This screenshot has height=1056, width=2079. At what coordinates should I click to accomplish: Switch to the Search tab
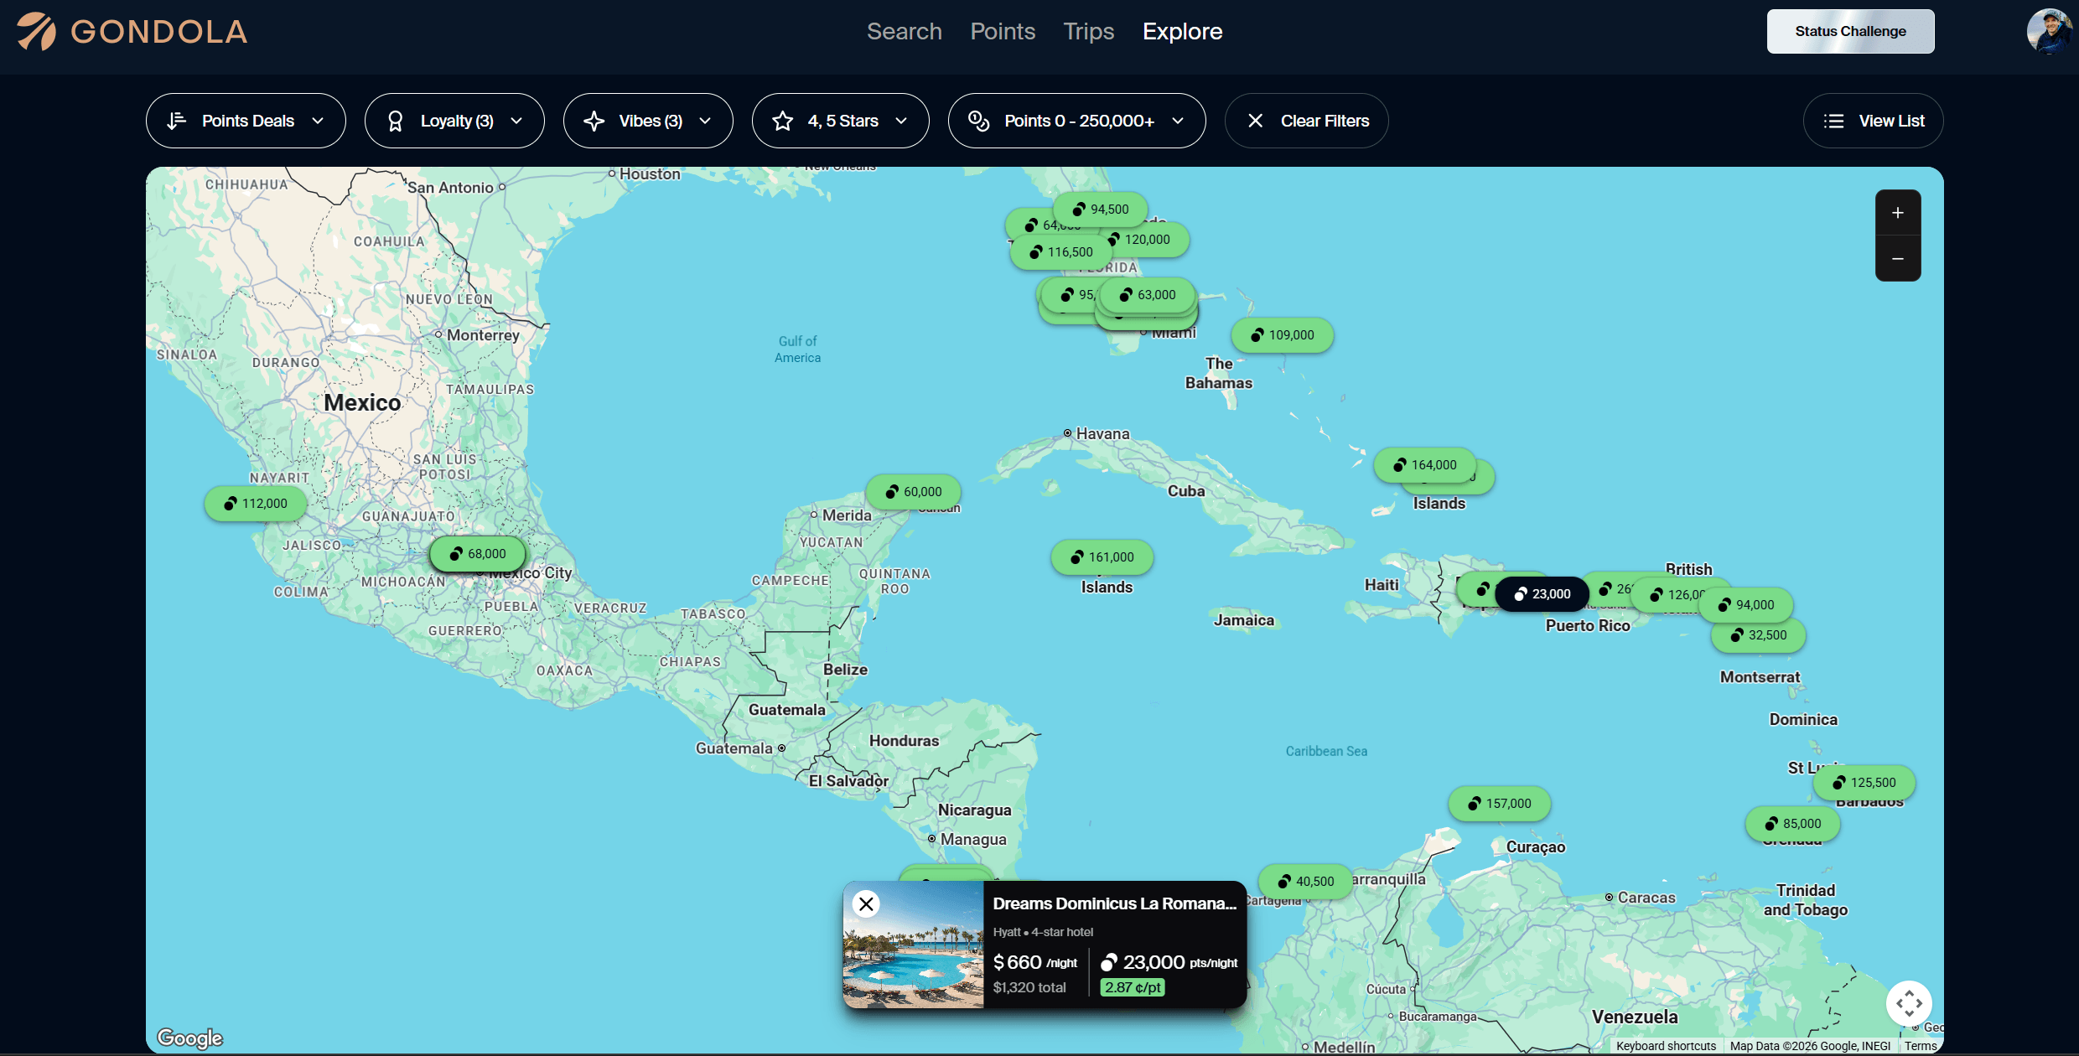(904, 32)
